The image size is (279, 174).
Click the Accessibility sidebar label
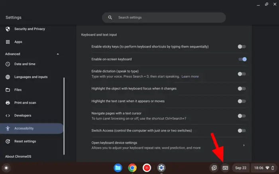click(24, 128)
